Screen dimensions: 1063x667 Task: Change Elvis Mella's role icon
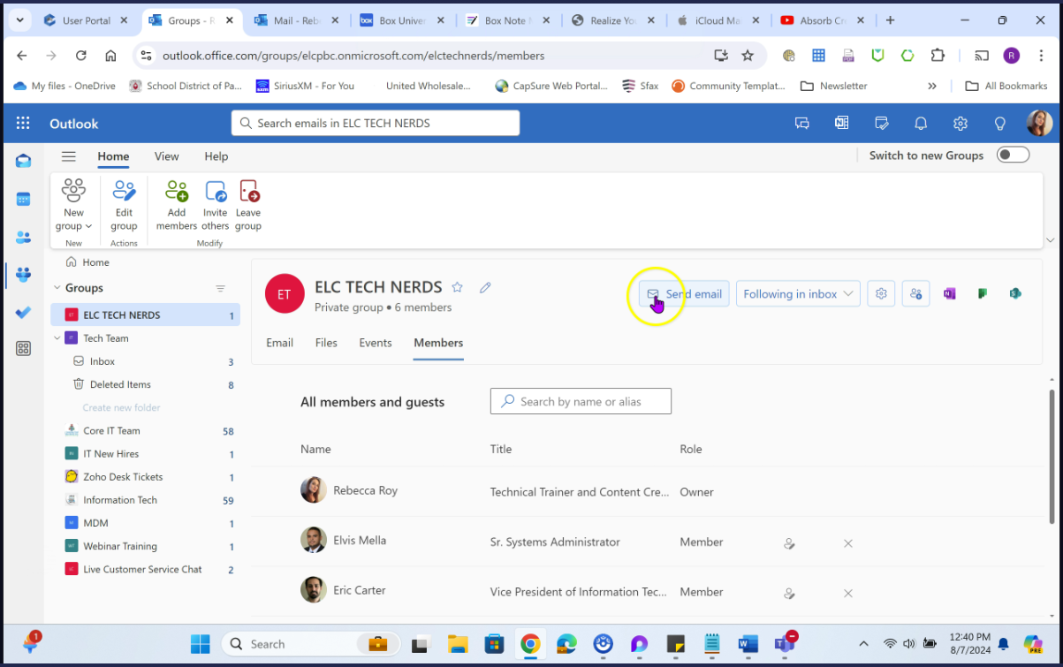(790, 543)
